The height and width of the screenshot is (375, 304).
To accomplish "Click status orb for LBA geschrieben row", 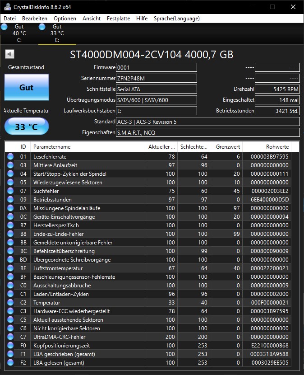I will pyautogui.click(x=10, y=354).
